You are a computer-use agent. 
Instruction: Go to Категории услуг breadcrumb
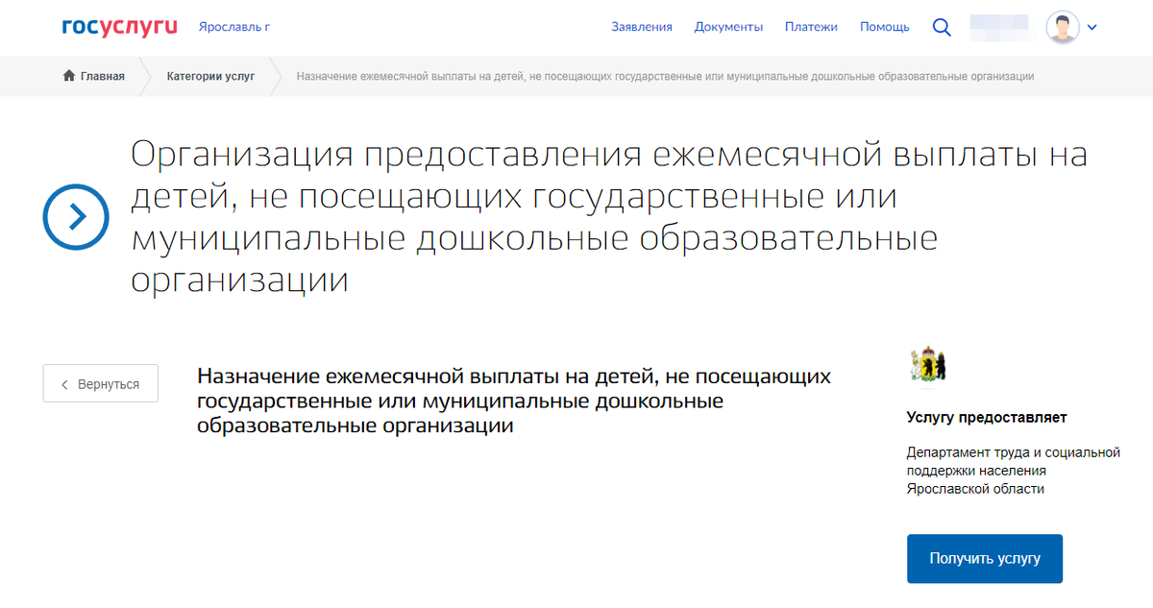(210, 76)
